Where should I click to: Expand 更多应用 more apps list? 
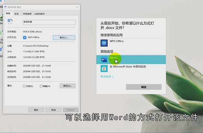tap(107, 76)
